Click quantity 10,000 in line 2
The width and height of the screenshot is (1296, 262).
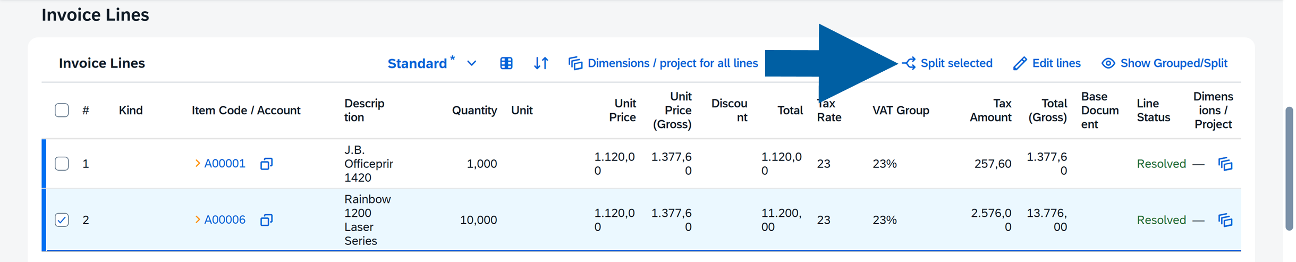(478, 220)
